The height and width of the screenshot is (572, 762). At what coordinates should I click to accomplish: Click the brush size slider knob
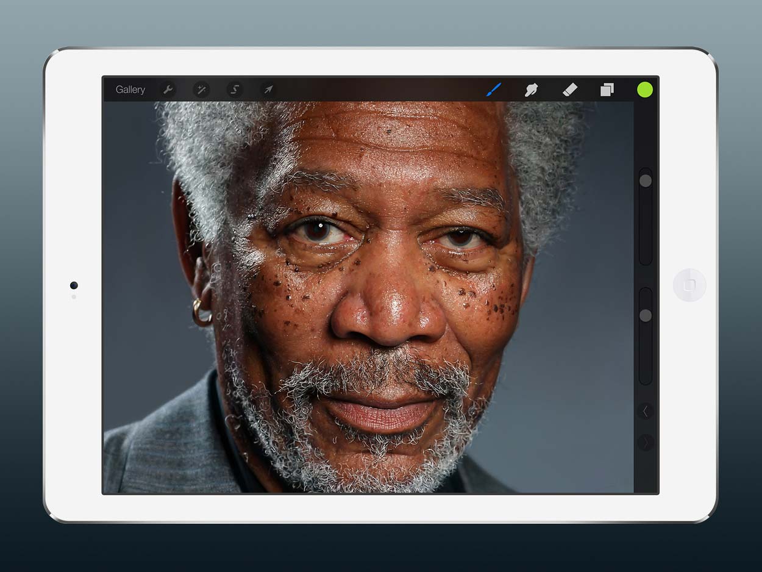(646, 181)
